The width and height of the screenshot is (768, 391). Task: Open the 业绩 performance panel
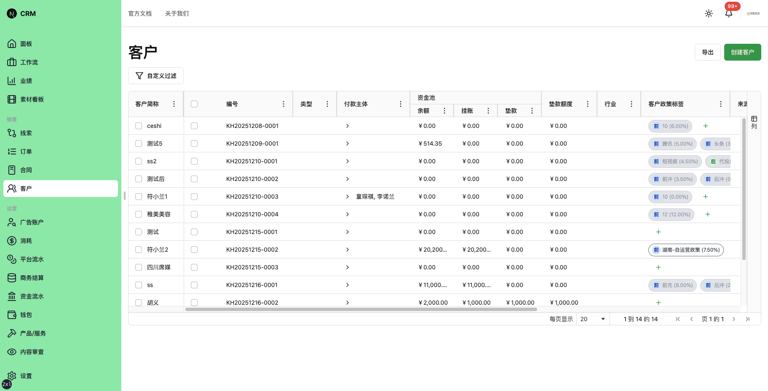(x=26, y=80)
